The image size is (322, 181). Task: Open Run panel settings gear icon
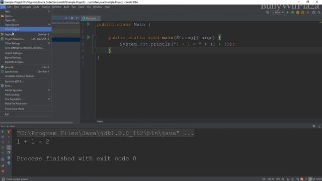pyautogui.click(x=314, y=126)
